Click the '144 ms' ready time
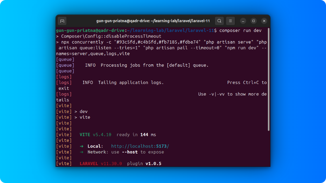Image resolution: width=326 pixels, height=183 pixels. [148, 135]
